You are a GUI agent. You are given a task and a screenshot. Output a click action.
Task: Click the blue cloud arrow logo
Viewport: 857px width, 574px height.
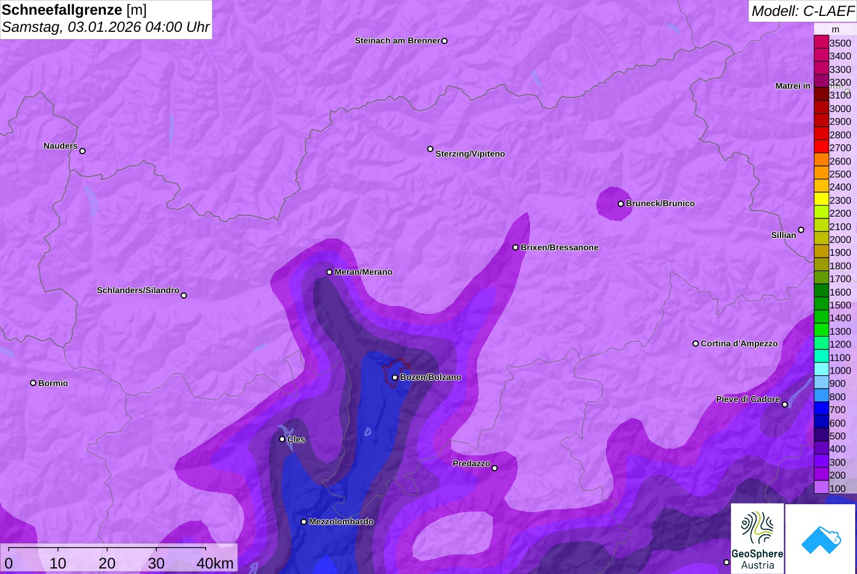click(820, 539)
